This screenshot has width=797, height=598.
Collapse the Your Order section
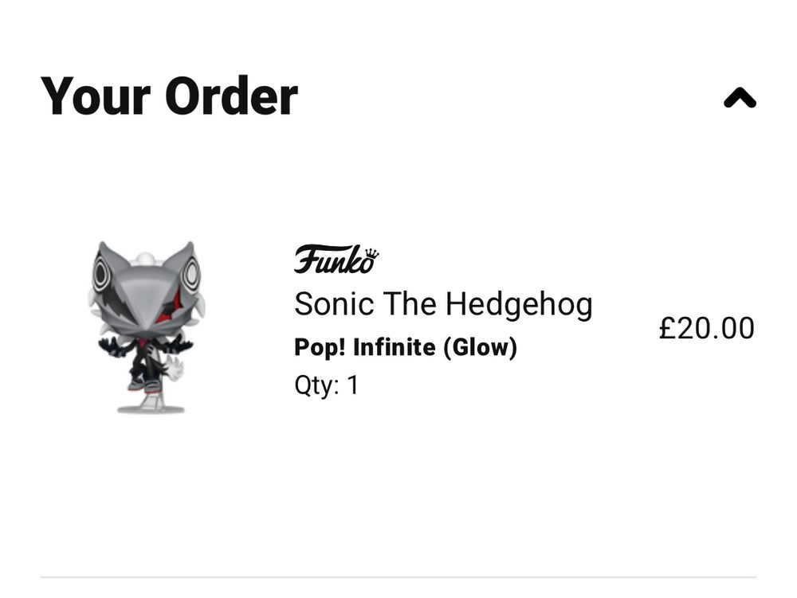click(x=740, y=98)
